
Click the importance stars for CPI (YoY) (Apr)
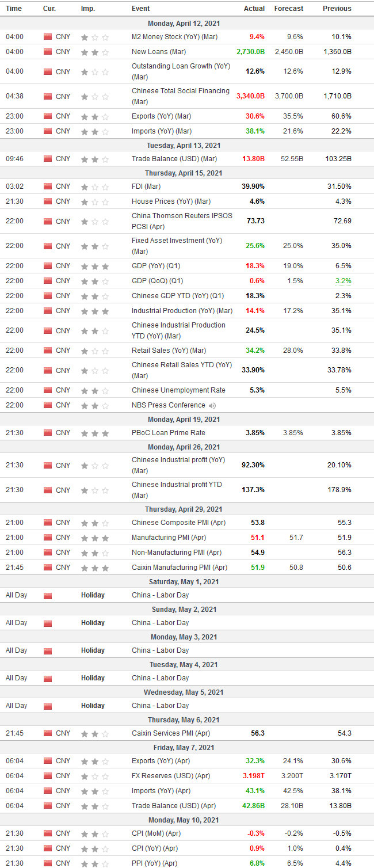[x=95, y=848]
